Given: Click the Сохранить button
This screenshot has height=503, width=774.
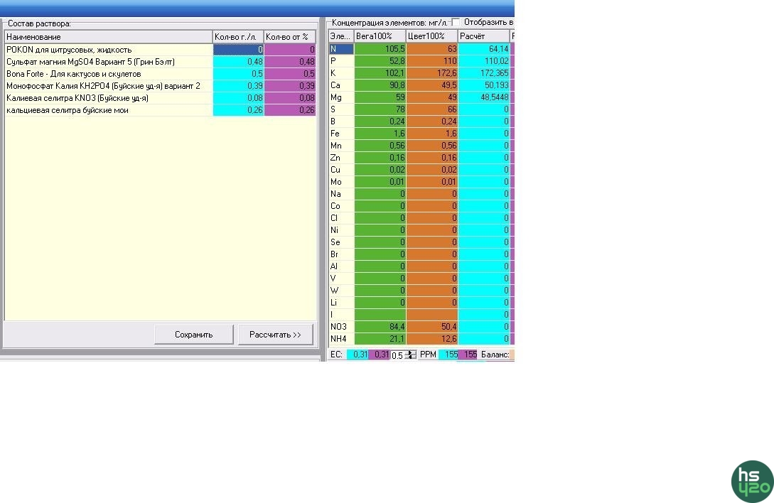Looking at the screenshot, I should pos(193,335).
